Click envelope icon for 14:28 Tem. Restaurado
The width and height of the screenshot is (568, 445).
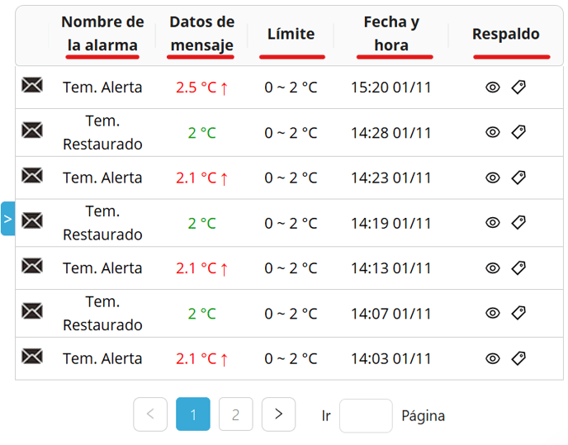32,130
